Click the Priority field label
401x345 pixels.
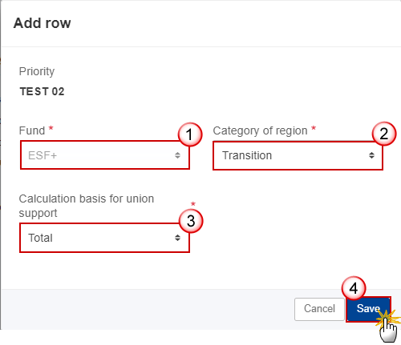(x=37, y=71)
